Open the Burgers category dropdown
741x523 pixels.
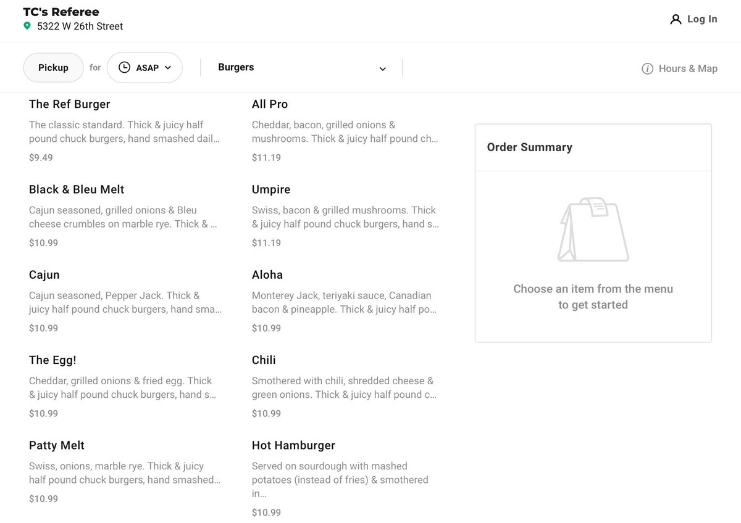[302, 68]
